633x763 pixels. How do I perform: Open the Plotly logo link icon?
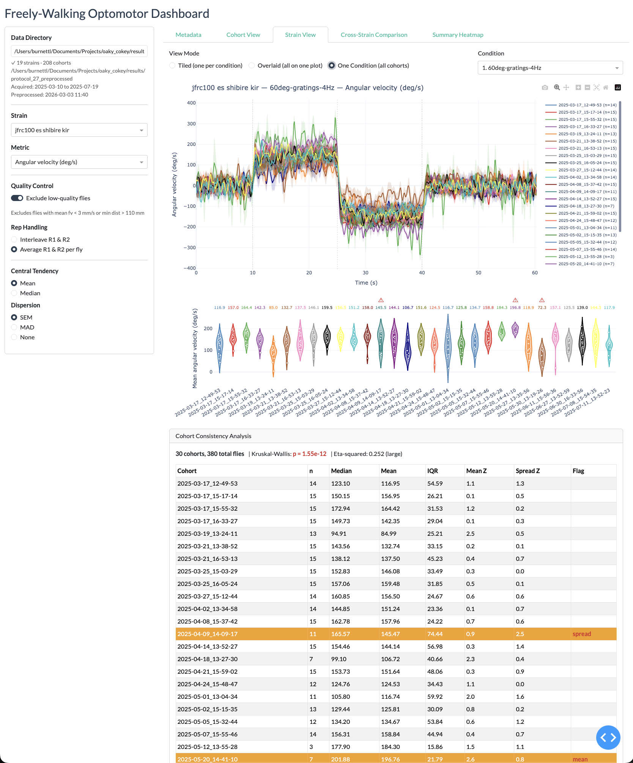pyautogui.click(x=618, y=87)
